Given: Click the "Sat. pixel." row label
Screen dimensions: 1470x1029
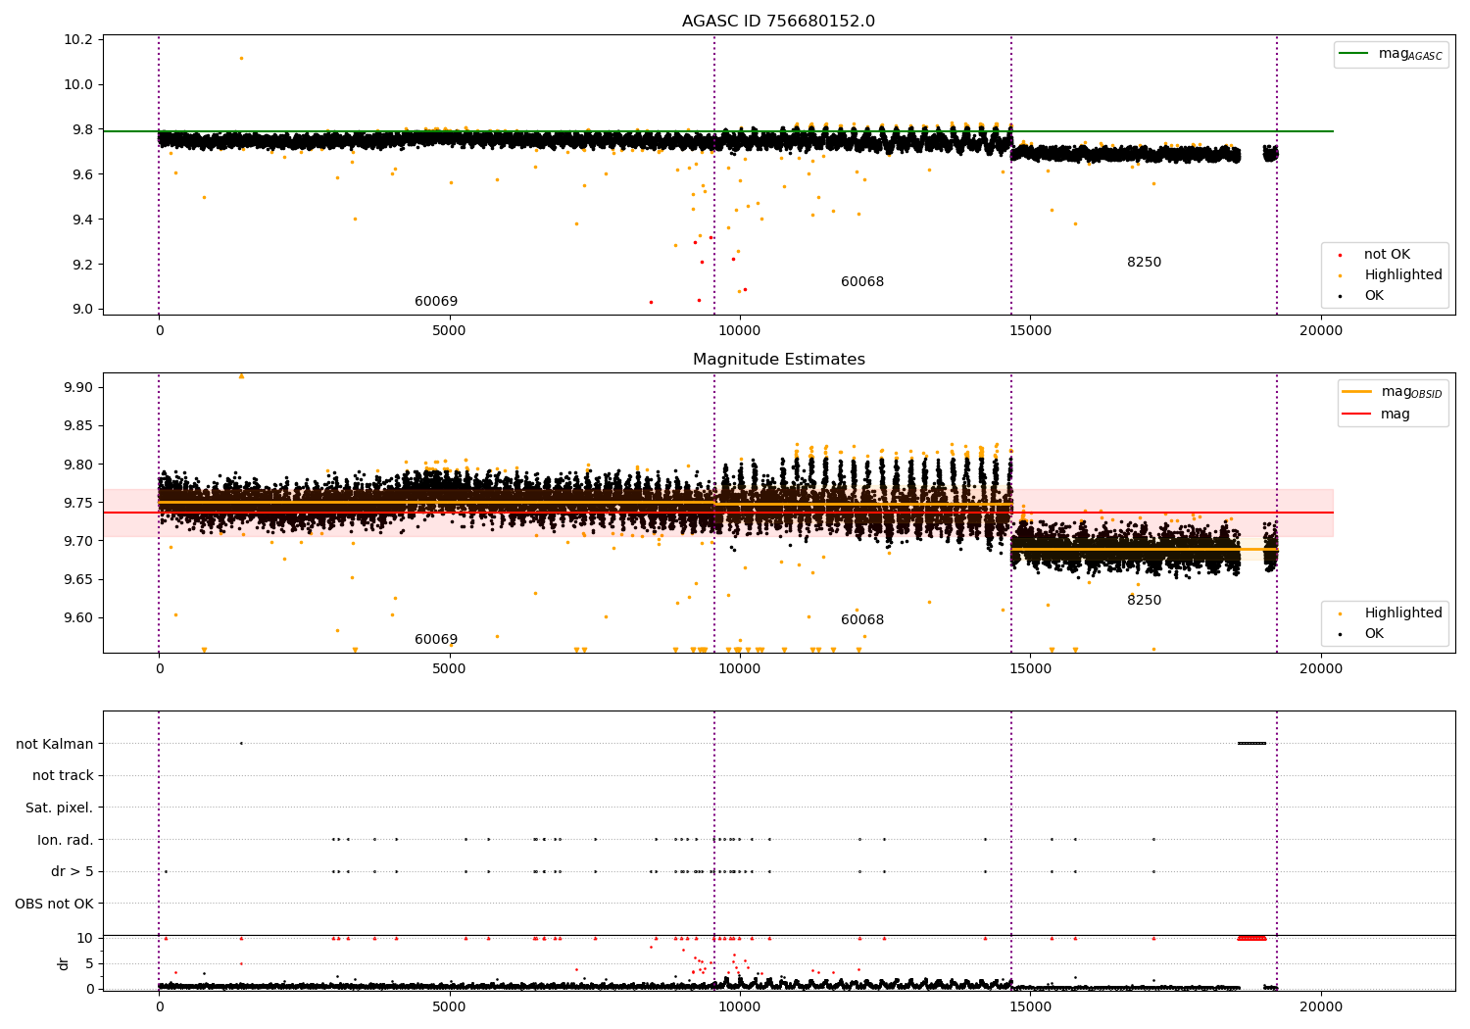Looking at the screenshot, I should click(x=60, y=808).
